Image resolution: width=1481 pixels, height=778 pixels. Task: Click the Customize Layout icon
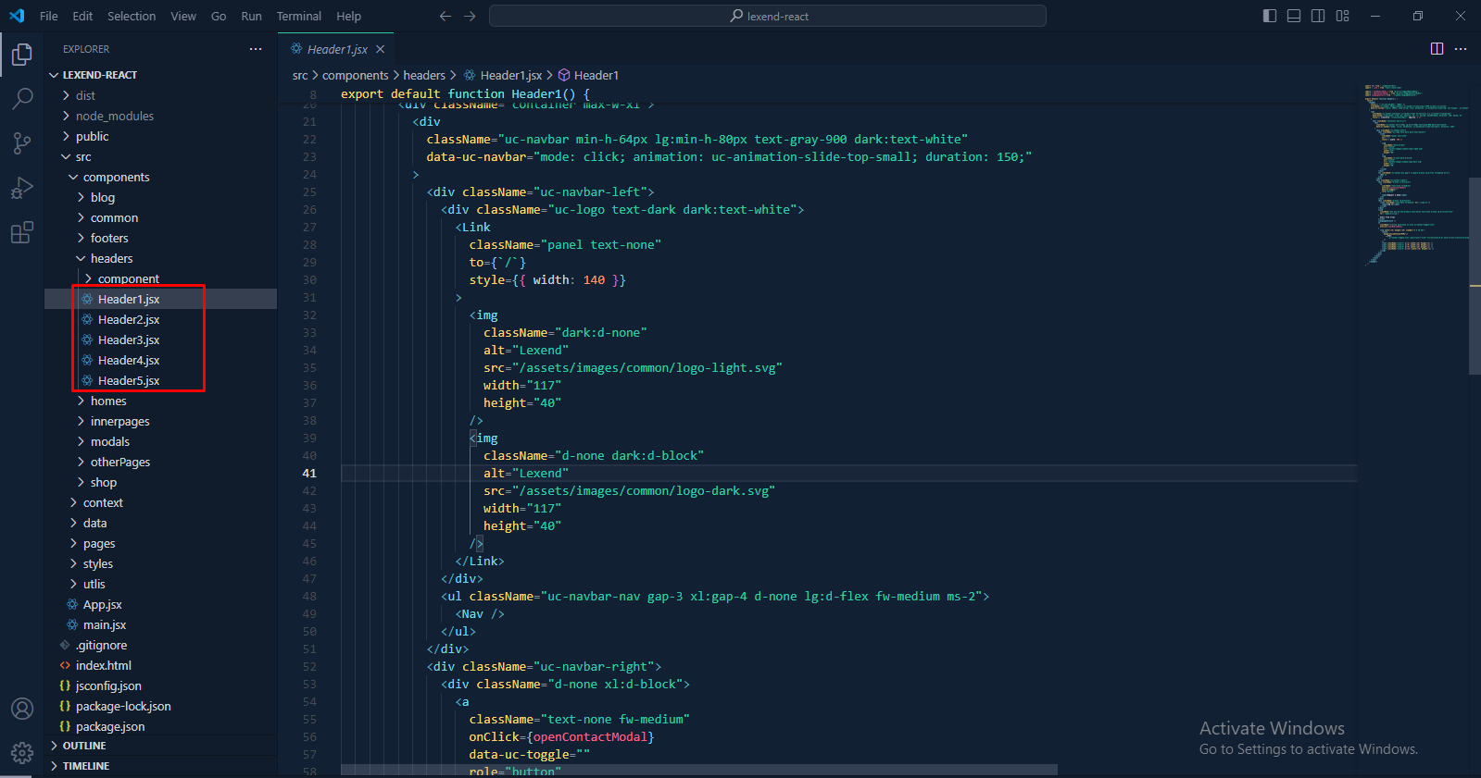click(x=1342, y=16)
